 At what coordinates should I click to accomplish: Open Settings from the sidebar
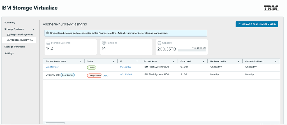point(9,53)
